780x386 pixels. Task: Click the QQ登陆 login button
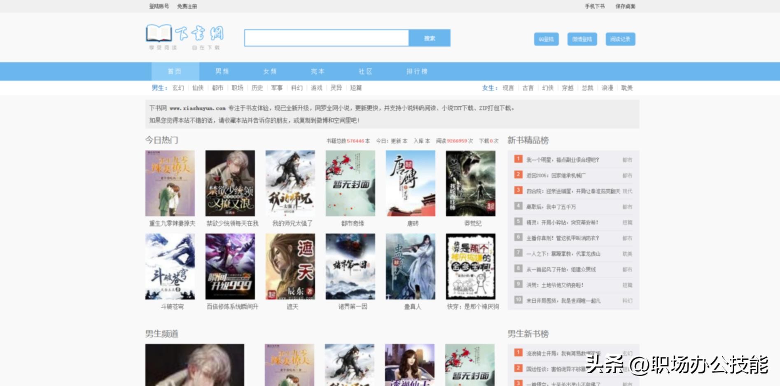point(546,39)
